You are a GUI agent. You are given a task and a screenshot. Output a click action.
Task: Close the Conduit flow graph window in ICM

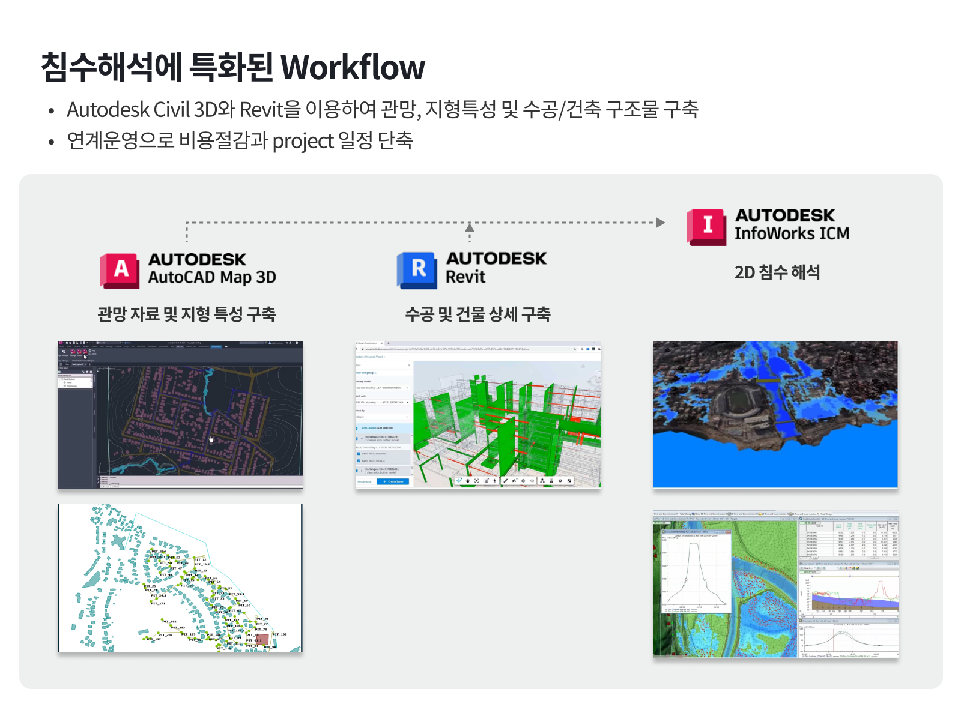click(728, 532)
